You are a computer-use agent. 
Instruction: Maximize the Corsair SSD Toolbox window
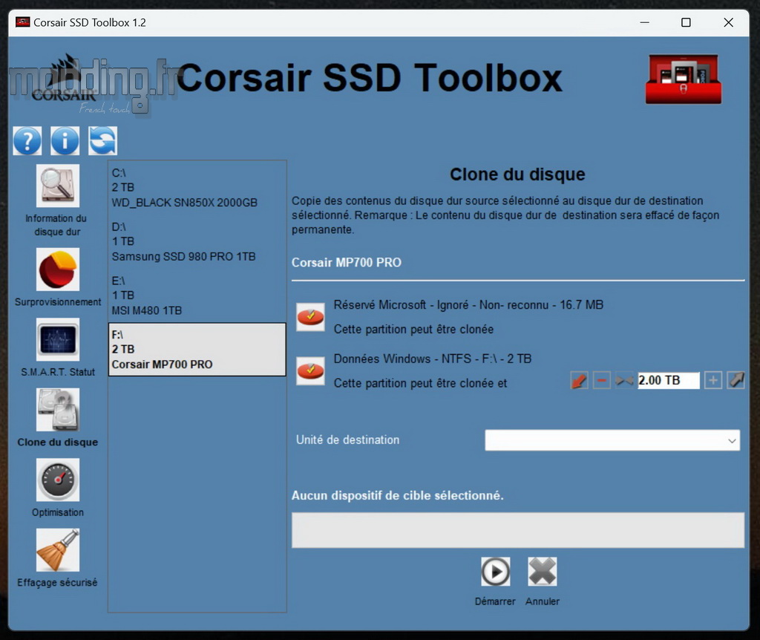click(686, 22)
